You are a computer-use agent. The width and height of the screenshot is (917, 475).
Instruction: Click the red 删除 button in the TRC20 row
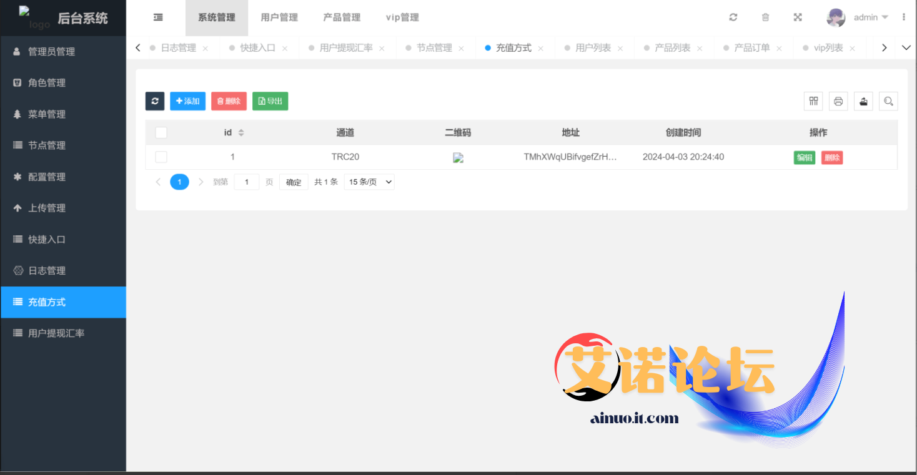(832, 157)
